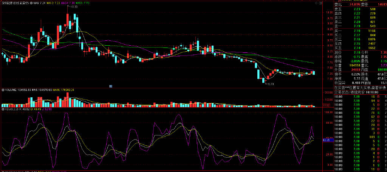The image size is (387, 172).
Task: Click the 6.78 low price annotation on the chart
Action: (271, 84)
